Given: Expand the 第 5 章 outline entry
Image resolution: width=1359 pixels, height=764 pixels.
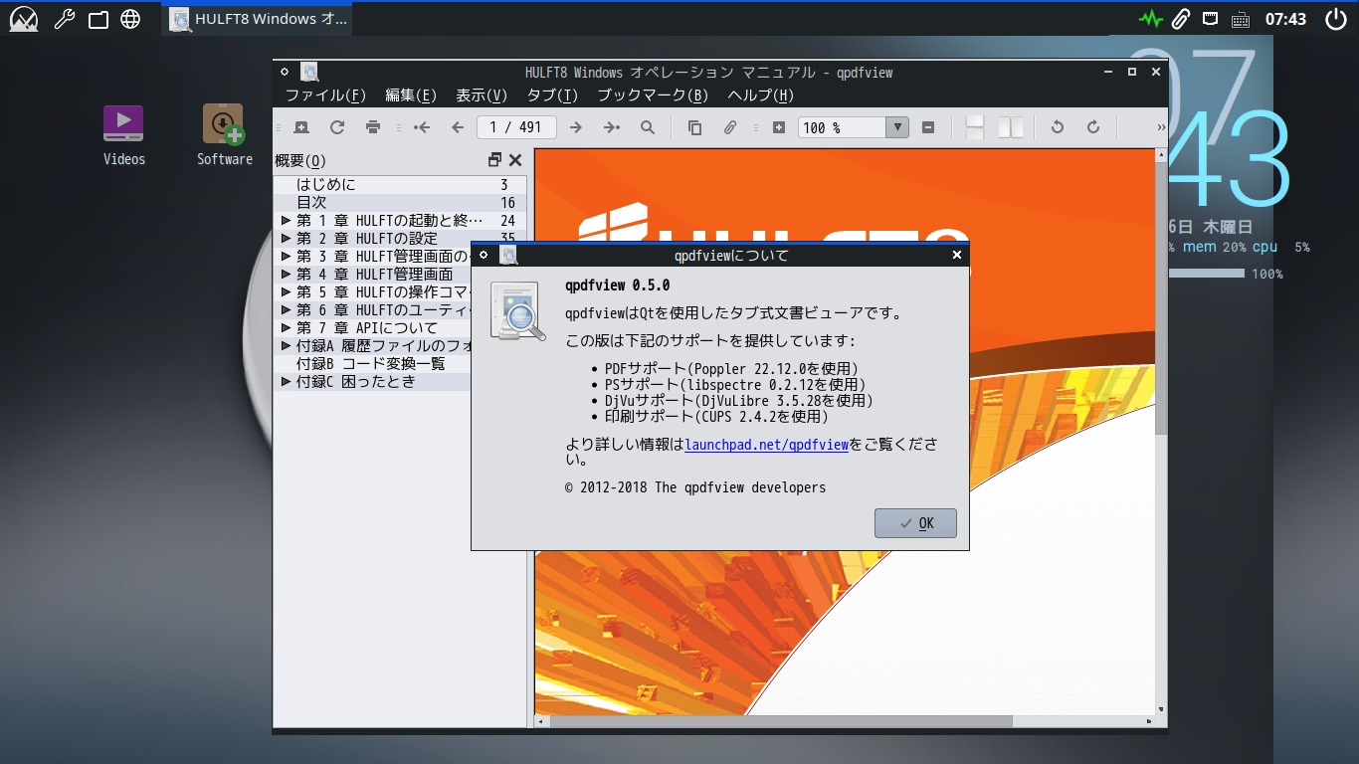Looking at the screenshot, I should (286, 291).
